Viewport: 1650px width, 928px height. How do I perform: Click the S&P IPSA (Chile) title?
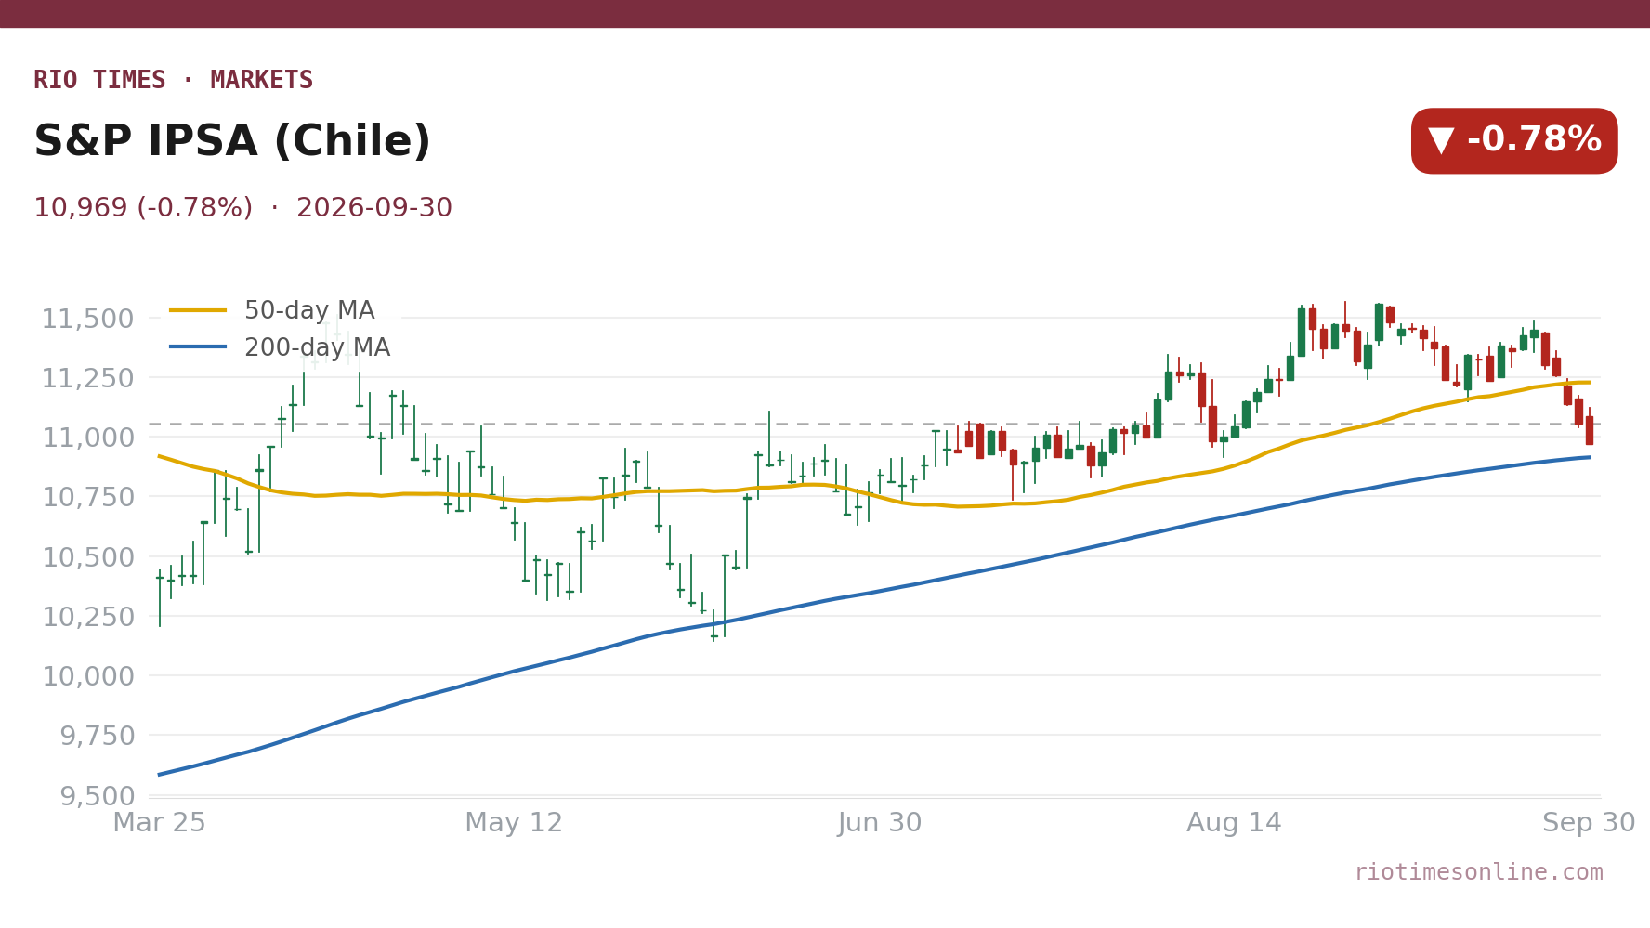tap(232, 142)
